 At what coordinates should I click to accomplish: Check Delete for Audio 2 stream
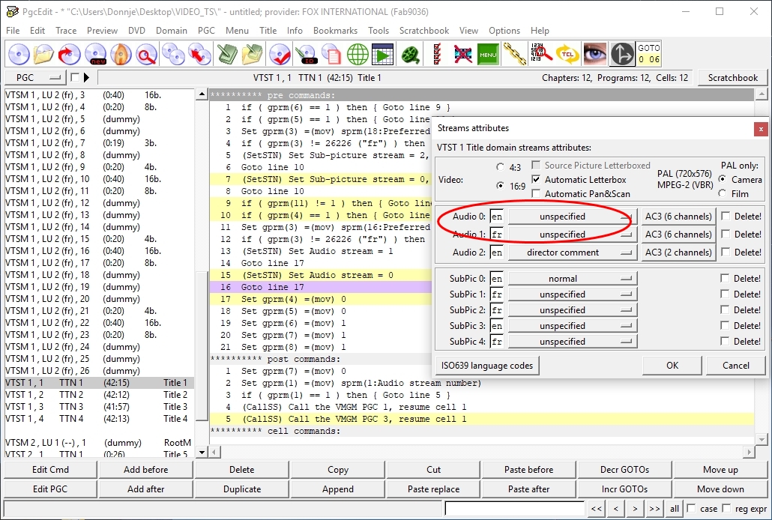coord(725,253)
